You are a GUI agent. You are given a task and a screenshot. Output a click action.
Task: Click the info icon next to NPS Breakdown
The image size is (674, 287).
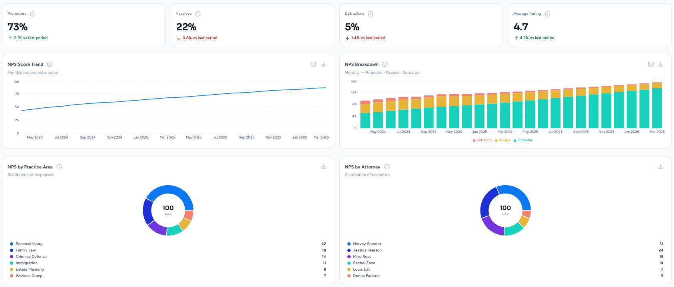coord(385,64)
